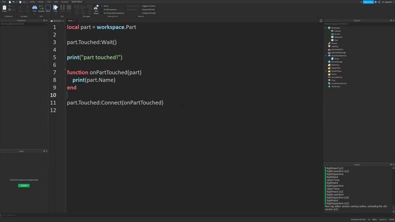Click the print("part touched!") line
The image size is (395, 222).
click(x=94, y=57)
